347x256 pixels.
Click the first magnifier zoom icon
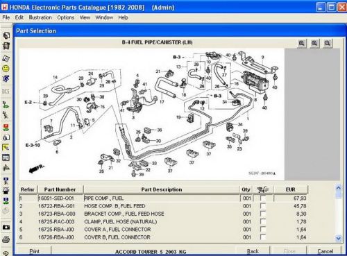click(x=301, y=43)
